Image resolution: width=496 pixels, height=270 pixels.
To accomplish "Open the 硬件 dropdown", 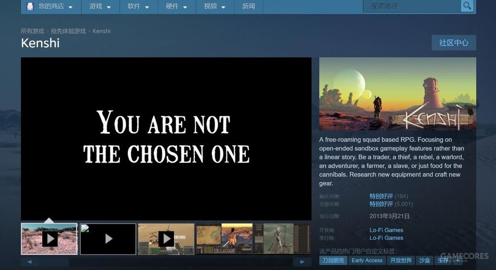I will pos(177,6).
